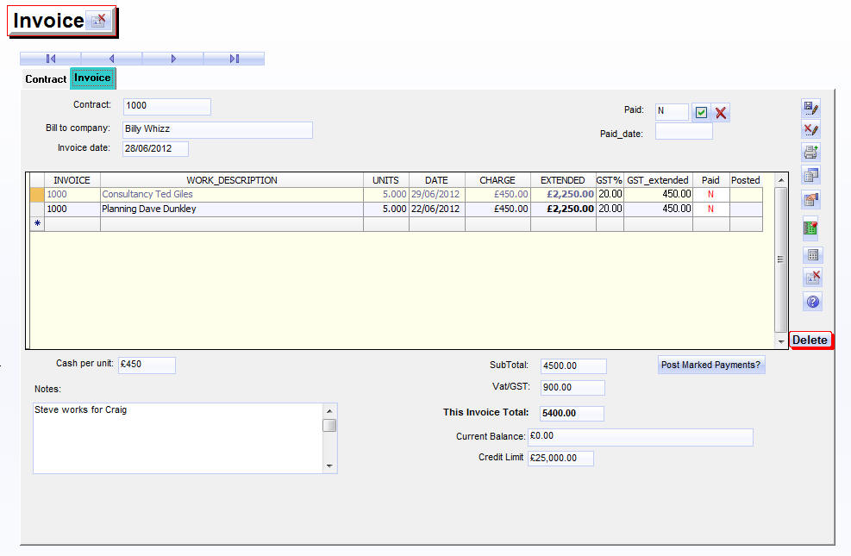Open help with the blue question mark icon
This screenshot has width=851, height=556.
(812, 302)
